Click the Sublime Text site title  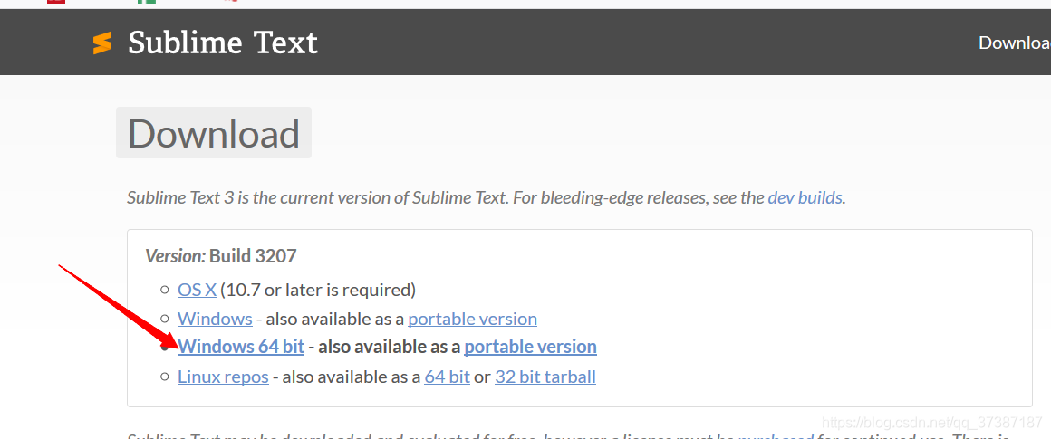[x=223, y=43]
